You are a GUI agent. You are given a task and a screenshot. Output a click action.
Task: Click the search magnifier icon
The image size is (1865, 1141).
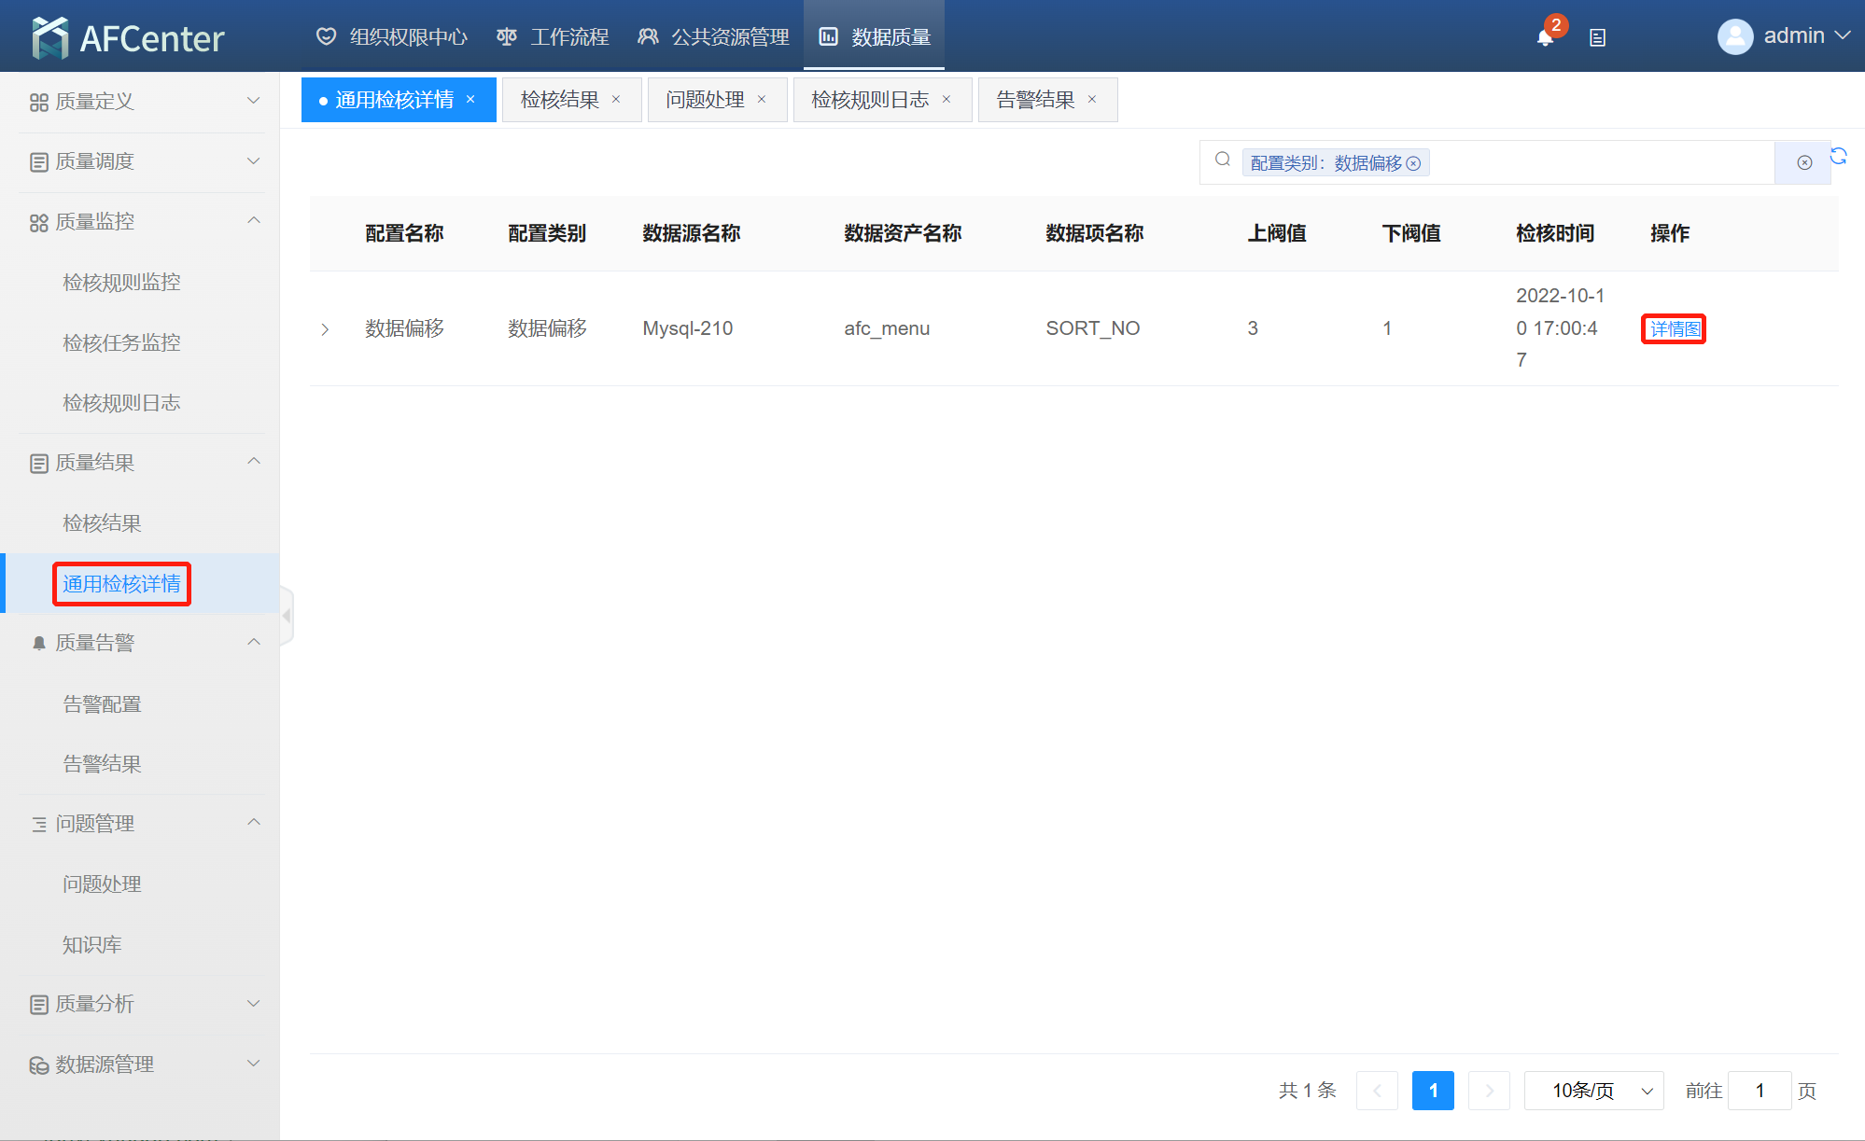(x=1223, y=160)
